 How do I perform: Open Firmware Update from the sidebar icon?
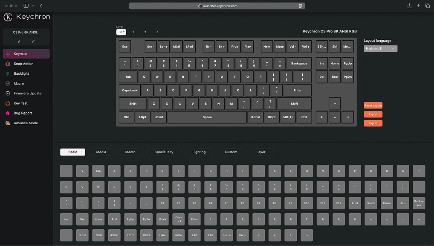[x=8, y=94]
